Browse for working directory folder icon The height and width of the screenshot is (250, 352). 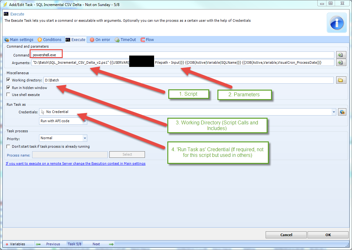click(340, 80)
